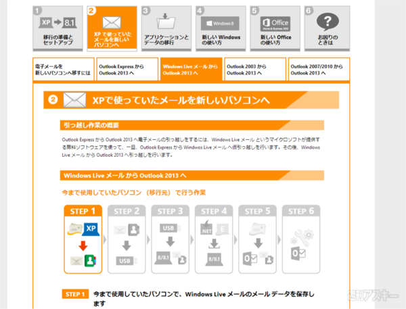
Task: Click the Outlook icon in STEP 6
Action: (x=298, y=253)
